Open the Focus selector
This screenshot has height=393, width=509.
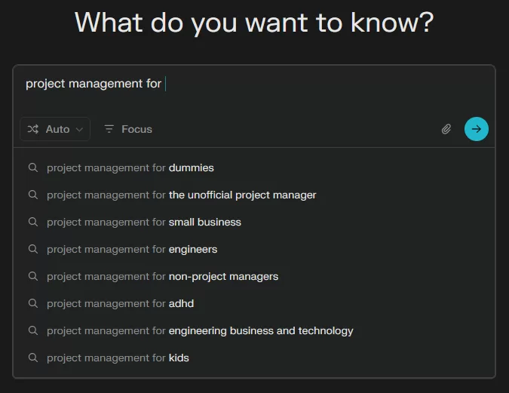[x=128, y=129]
